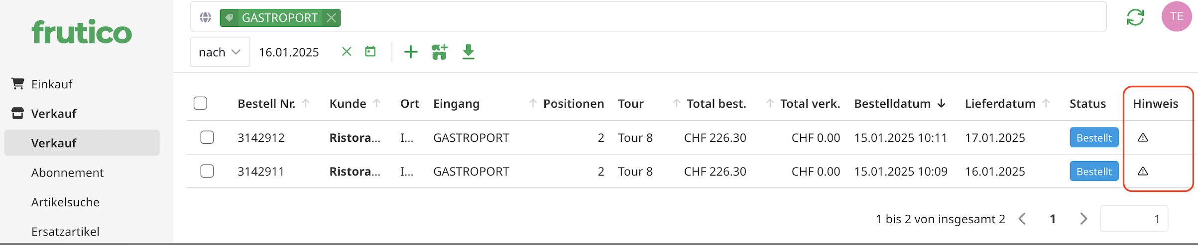Remove the GASTROPORT filter tag

click(x=331, y=18)
